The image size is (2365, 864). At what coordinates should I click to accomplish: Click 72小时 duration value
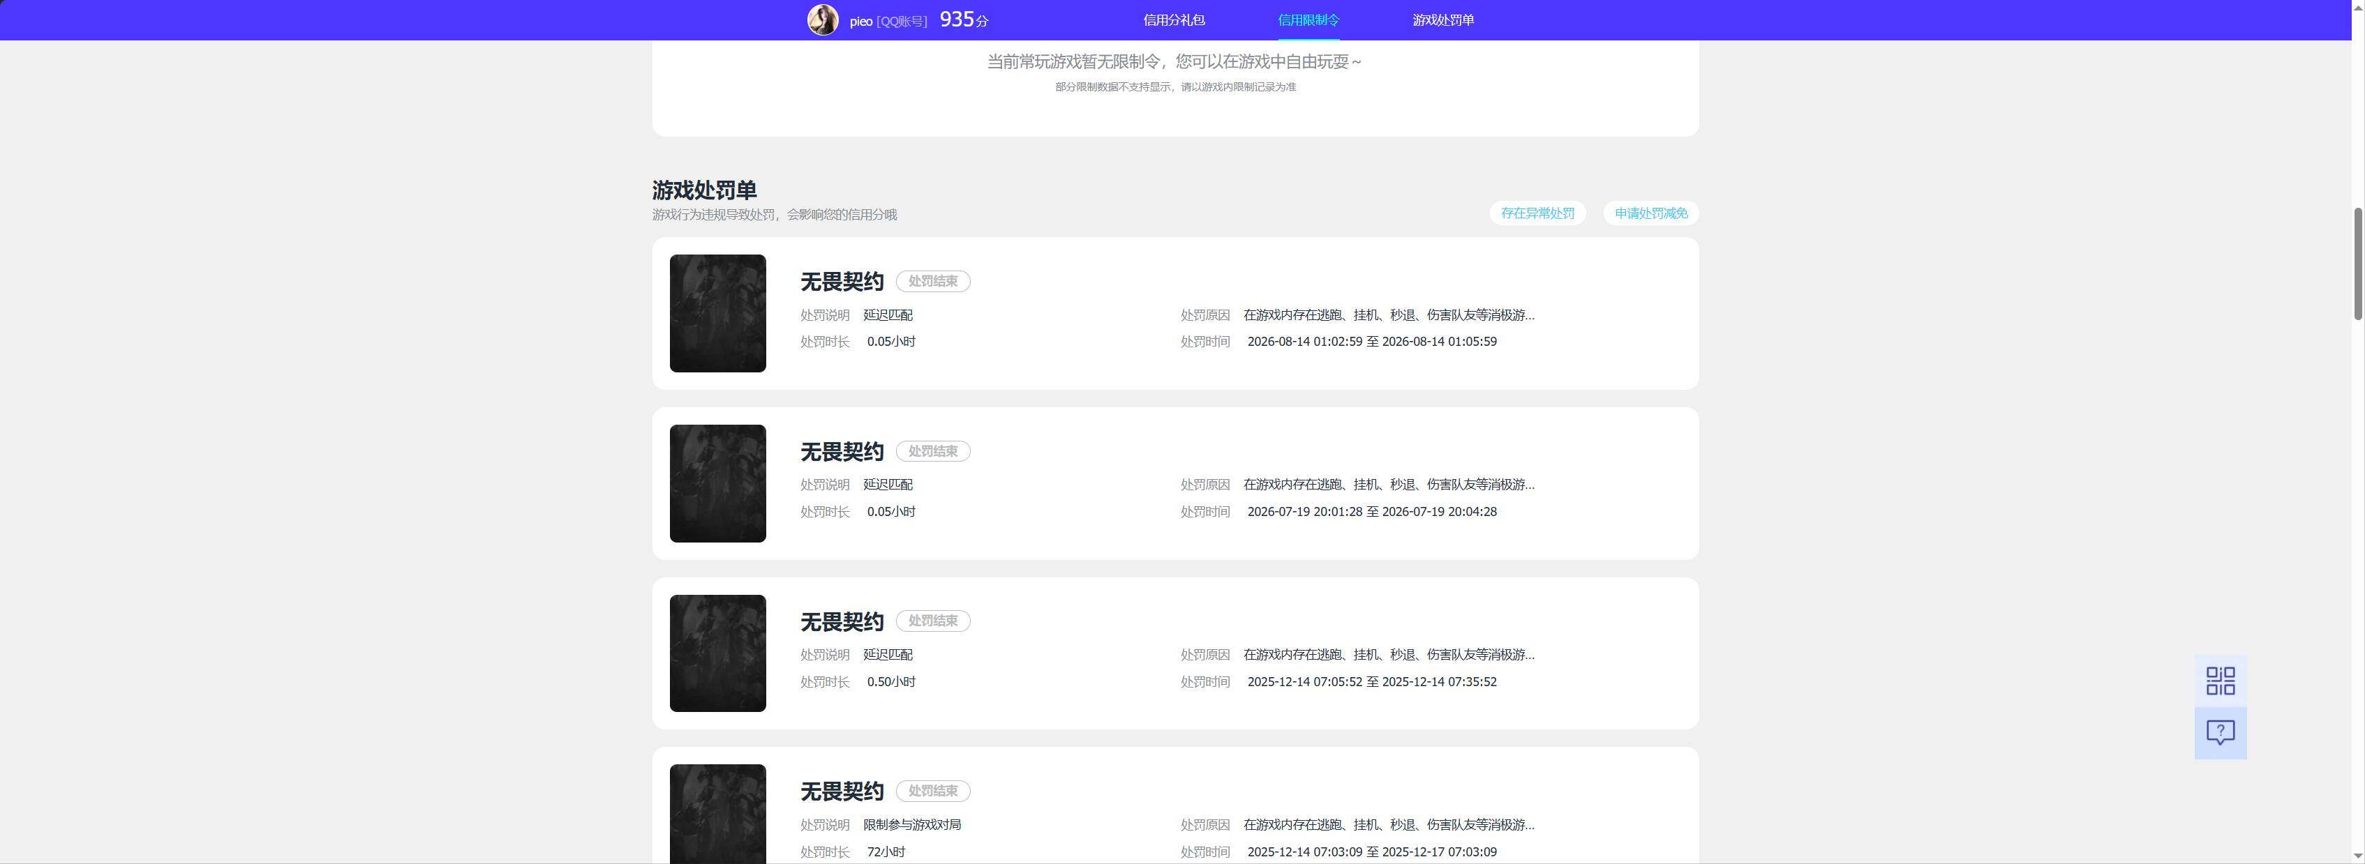[x=886, y=852]
